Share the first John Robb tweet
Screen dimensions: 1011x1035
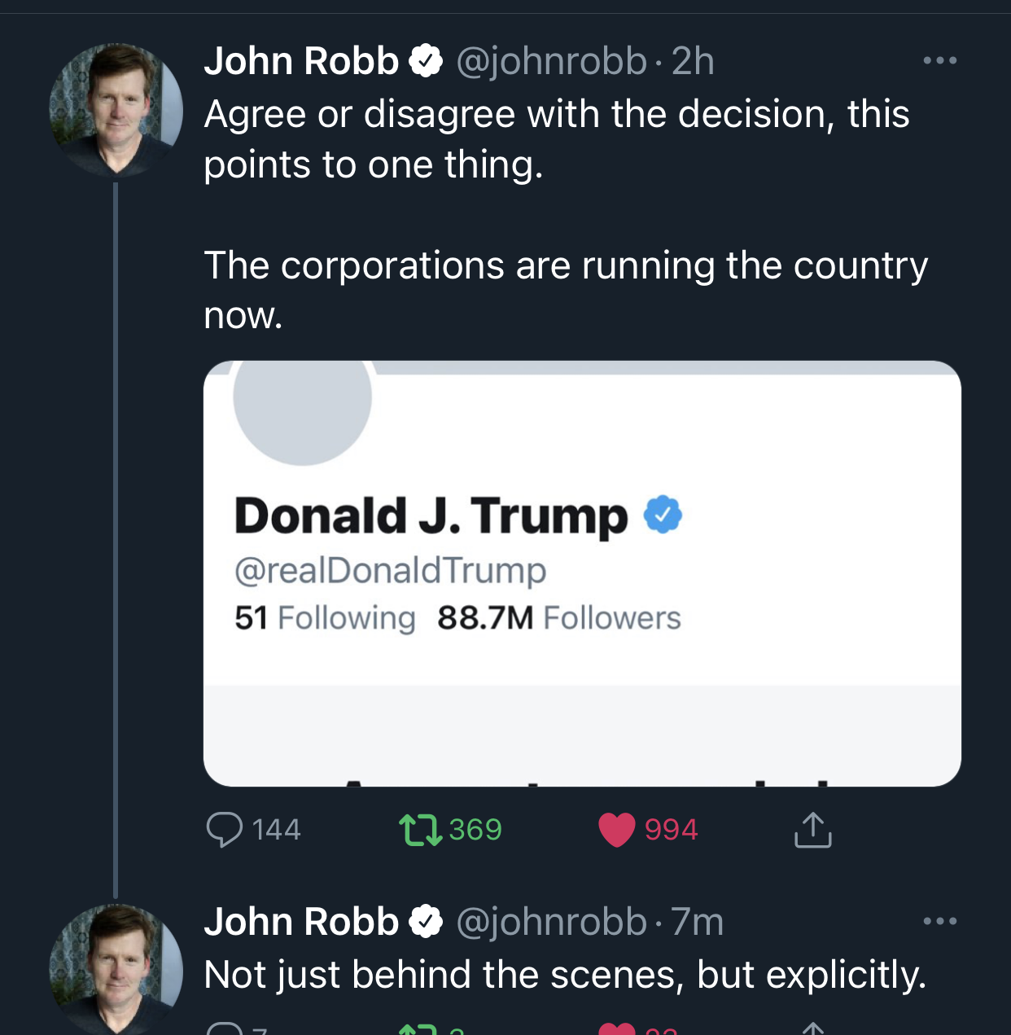(812, 830)
